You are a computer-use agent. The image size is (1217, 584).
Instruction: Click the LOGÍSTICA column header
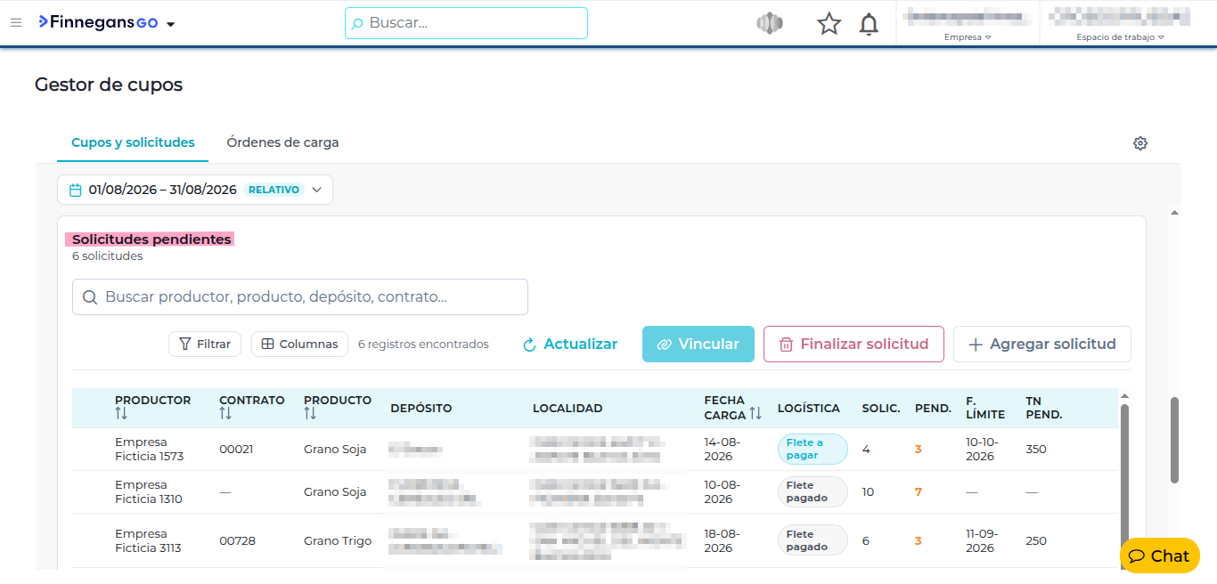808,408
